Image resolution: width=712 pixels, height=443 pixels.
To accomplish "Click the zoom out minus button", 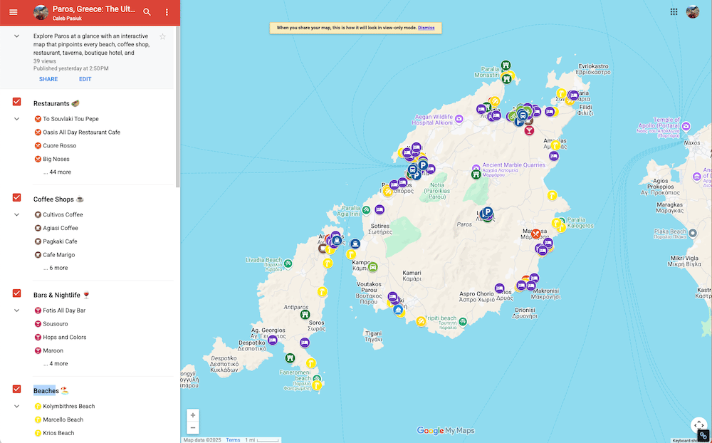I will [193, 427].
